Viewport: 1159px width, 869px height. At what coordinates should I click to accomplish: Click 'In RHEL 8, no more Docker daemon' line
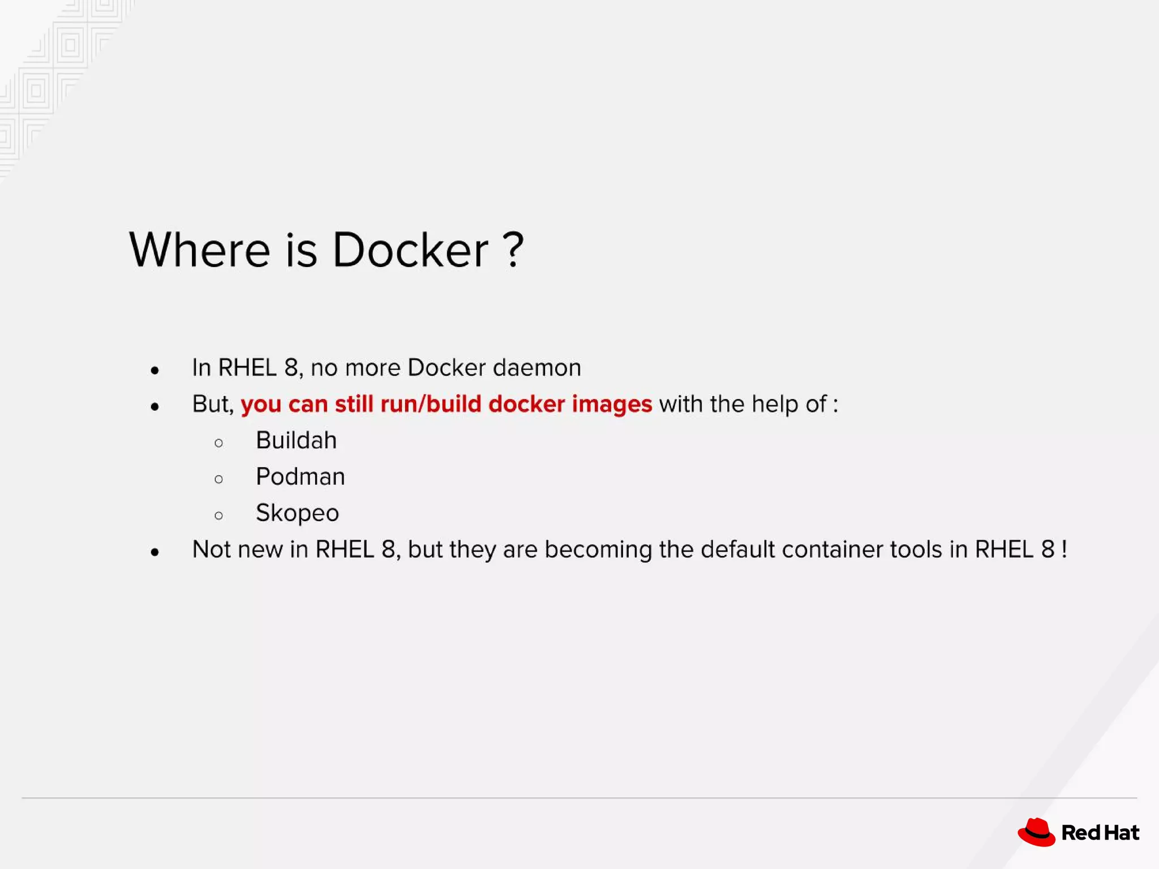click(x=387, y=368)
